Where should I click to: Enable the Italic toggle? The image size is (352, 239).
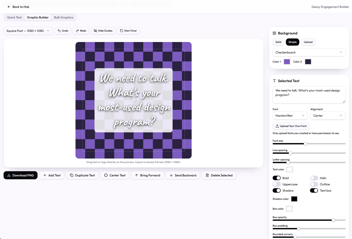click(314, 178)
